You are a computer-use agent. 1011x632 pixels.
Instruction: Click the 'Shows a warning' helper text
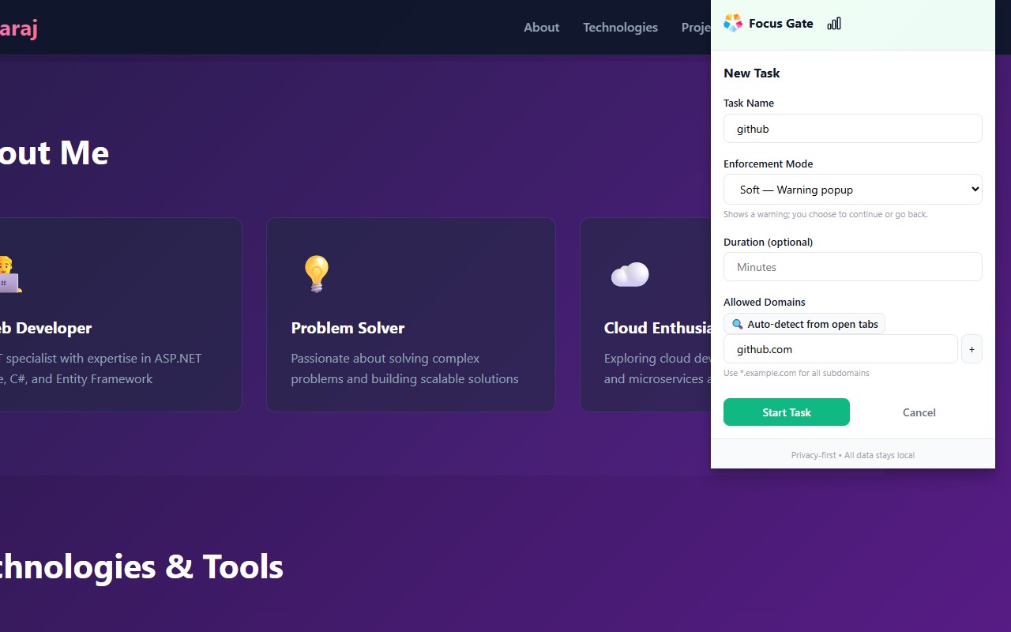(x=825, y=214)
